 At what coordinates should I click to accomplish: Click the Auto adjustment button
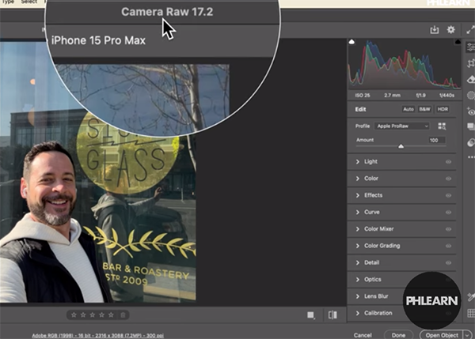[408, 109]
